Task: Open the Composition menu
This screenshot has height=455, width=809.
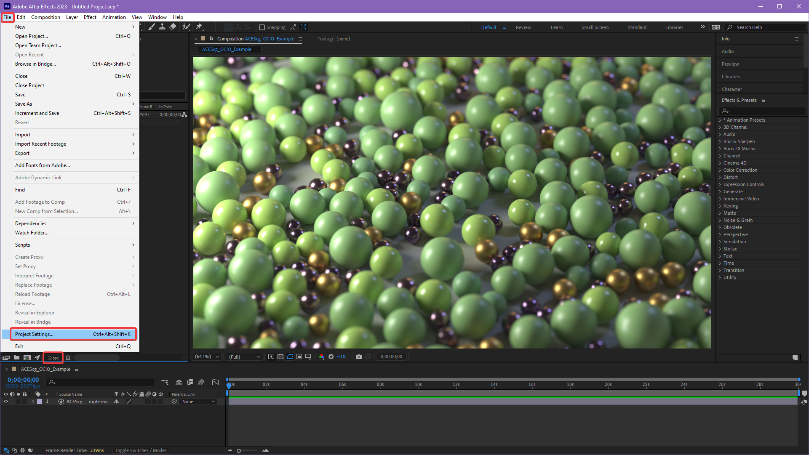Action: point(45,17)
